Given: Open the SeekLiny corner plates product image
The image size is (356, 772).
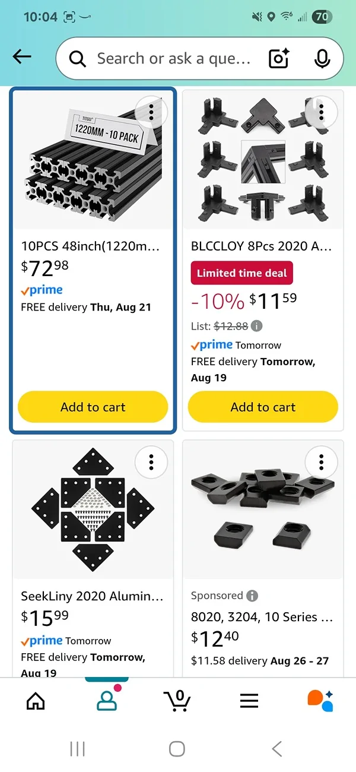Looking at the screenshot, I should (92, 511).
